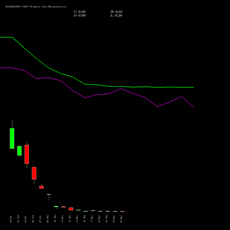Screen dimensions: 230x230
Task: Select the green candle for 24 Feb
Action: click(x=19, y=150)
